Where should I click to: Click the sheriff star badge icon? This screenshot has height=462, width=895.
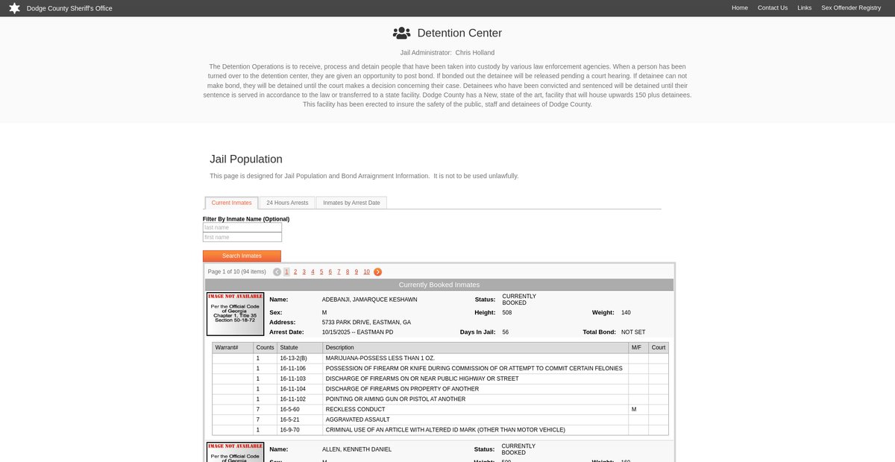(x=14, y=8)
